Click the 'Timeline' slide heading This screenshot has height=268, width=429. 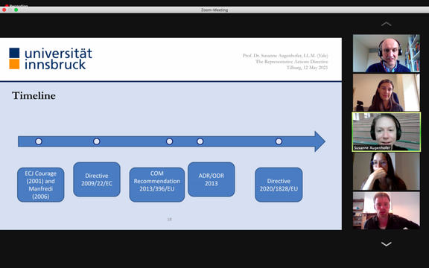34,96
